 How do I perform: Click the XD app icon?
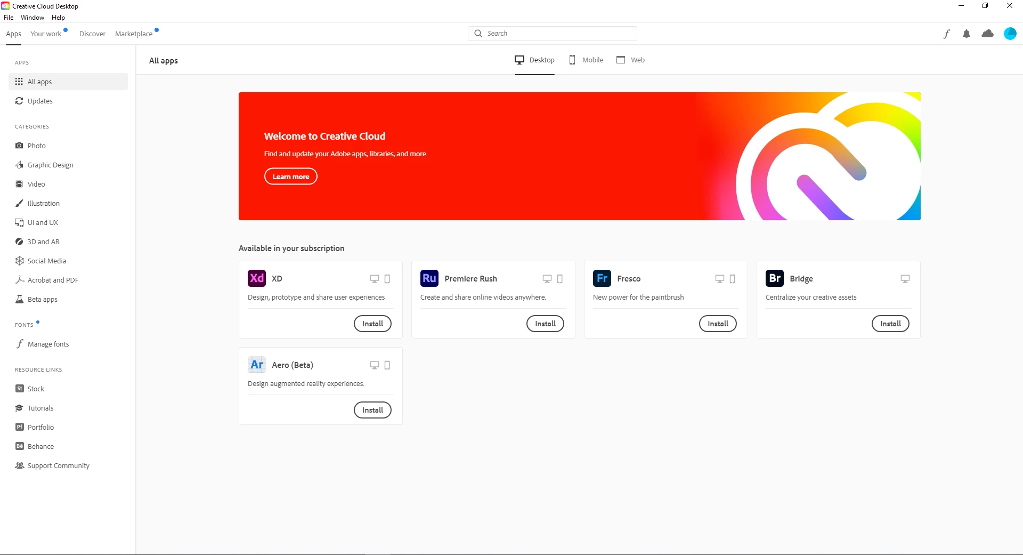coord(257,278)
